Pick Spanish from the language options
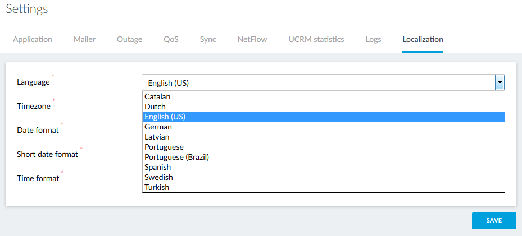The image size is (522, 236). [158, 167]
